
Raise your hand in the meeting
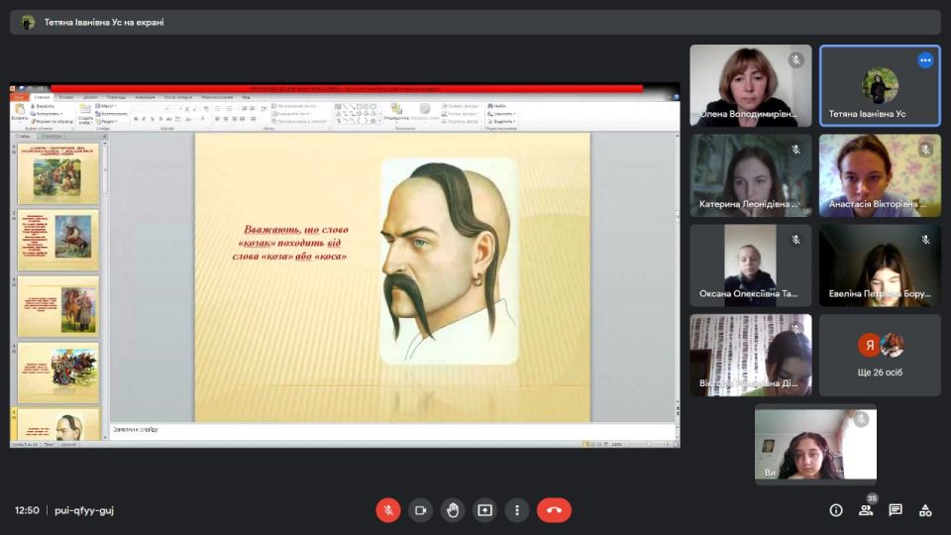point(453,510)
